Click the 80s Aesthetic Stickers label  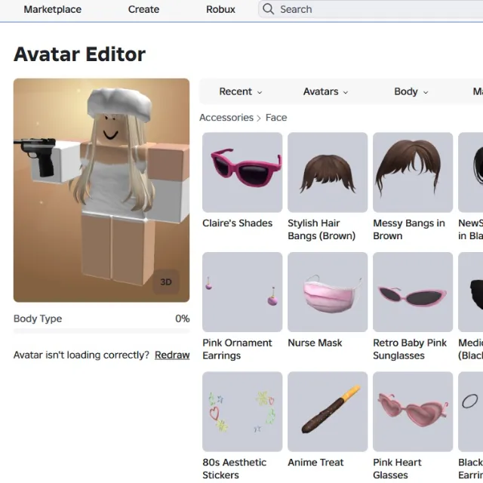click(x=235, y=469)
